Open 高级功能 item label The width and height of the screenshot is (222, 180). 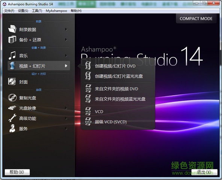pyautogui.click(x=27, y=118)
